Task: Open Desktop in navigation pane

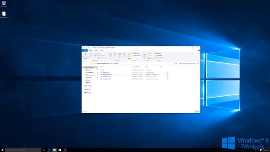Action: coord(89,70)
